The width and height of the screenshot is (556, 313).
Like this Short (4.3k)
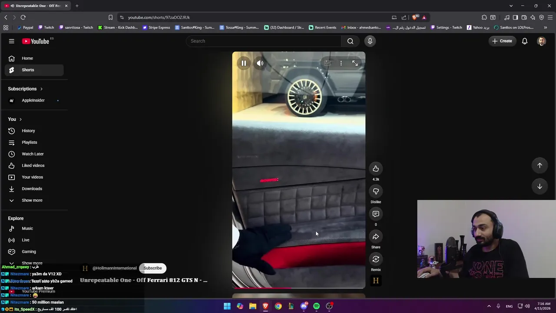pos(376,169)
